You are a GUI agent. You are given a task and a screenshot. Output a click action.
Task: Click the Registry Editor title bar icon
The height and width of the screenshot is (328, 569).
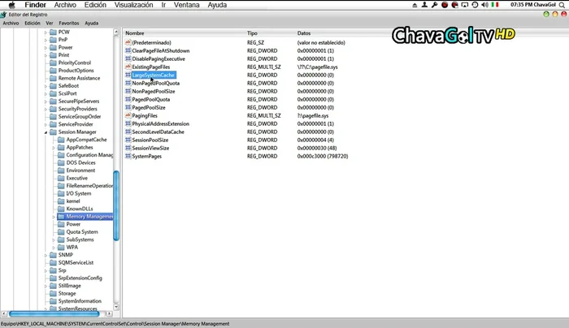tap(3, 15)
